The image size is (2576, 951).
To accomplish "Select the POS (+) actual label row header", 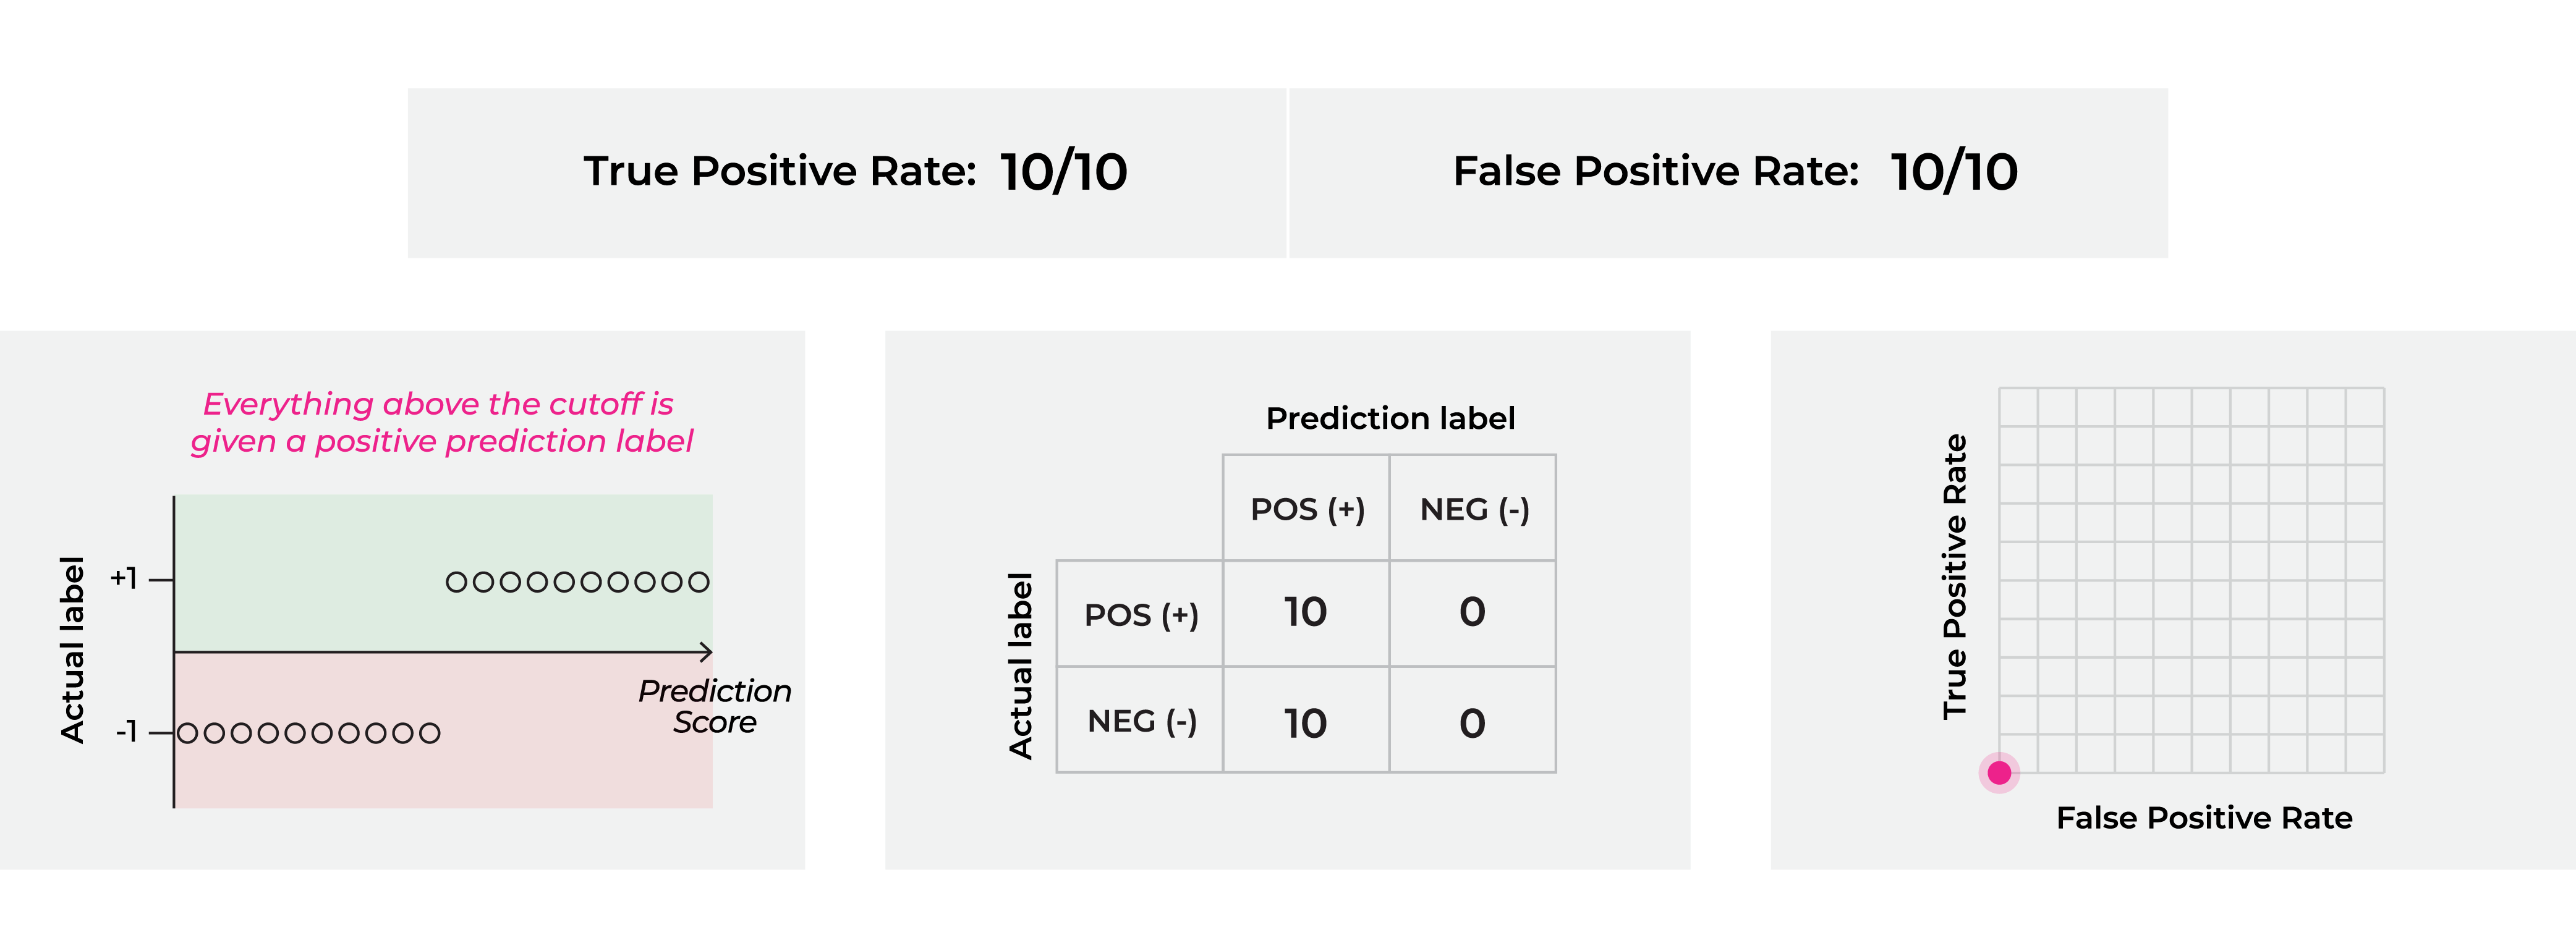I will click(1140, 613).
